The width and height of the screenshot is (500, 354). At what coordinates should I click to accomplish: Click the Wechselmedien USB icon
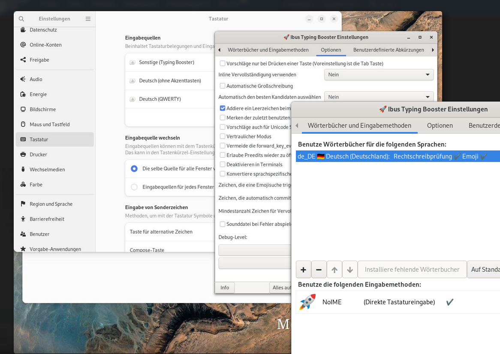coord(23,169)
